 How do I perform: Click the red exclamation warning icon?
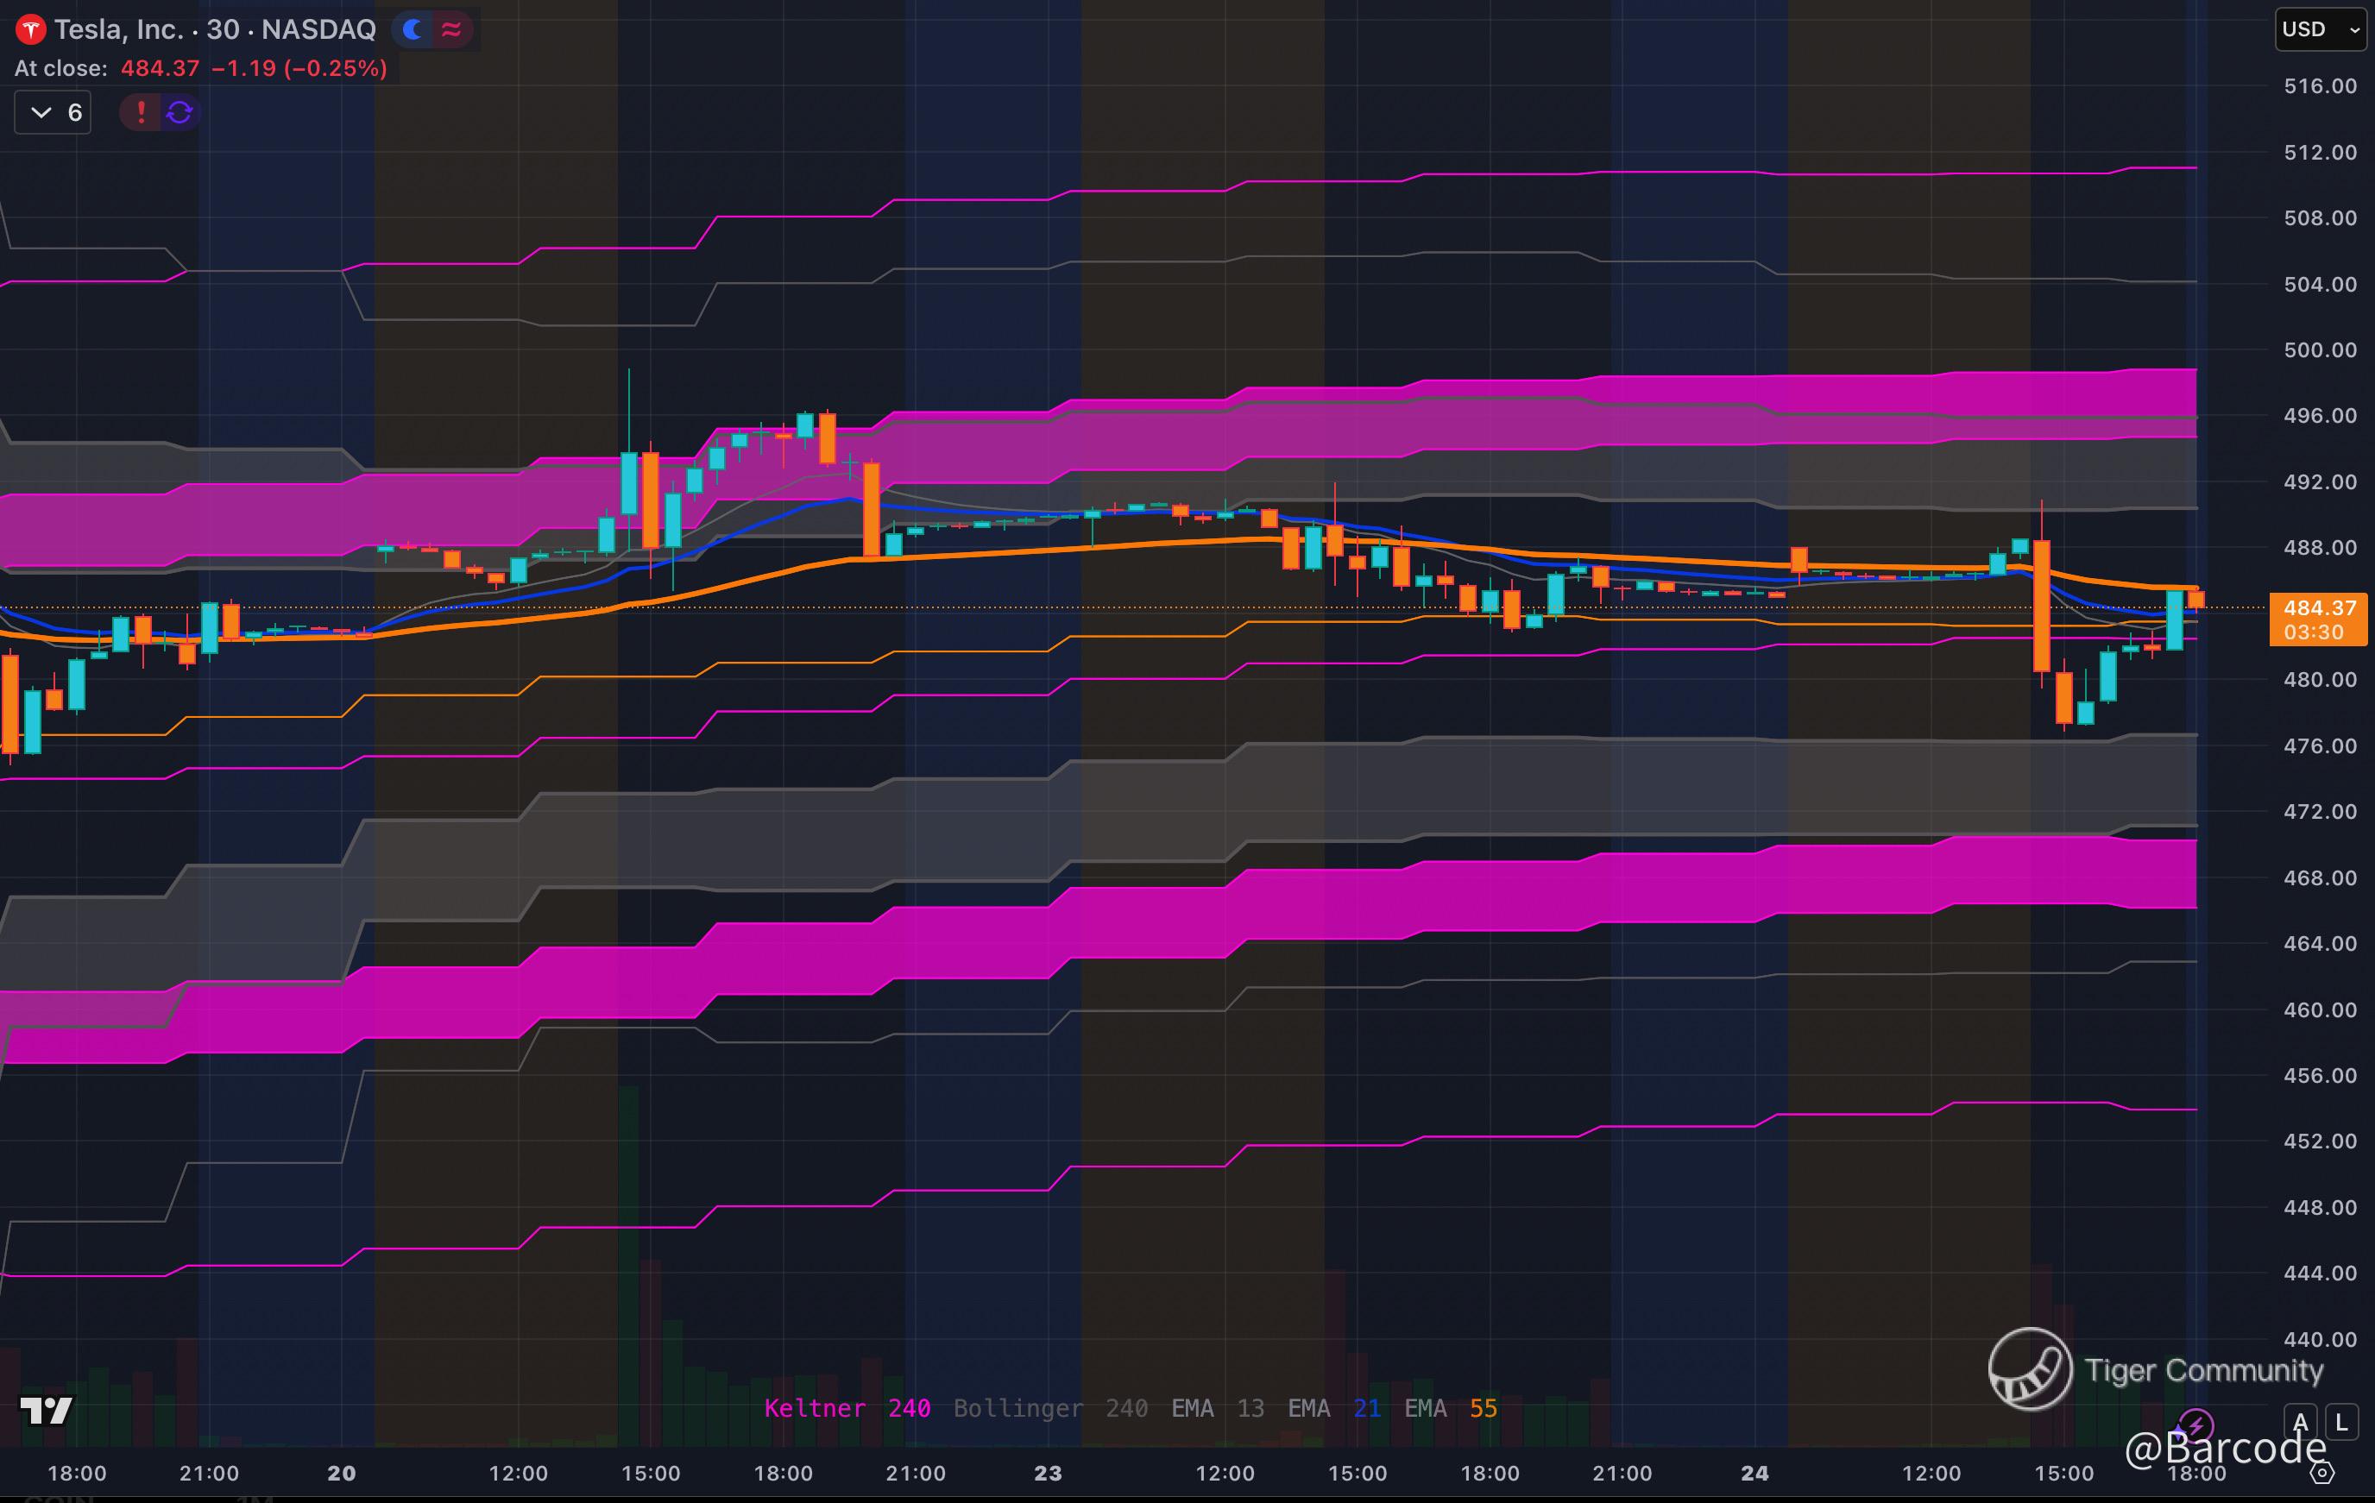141,112
